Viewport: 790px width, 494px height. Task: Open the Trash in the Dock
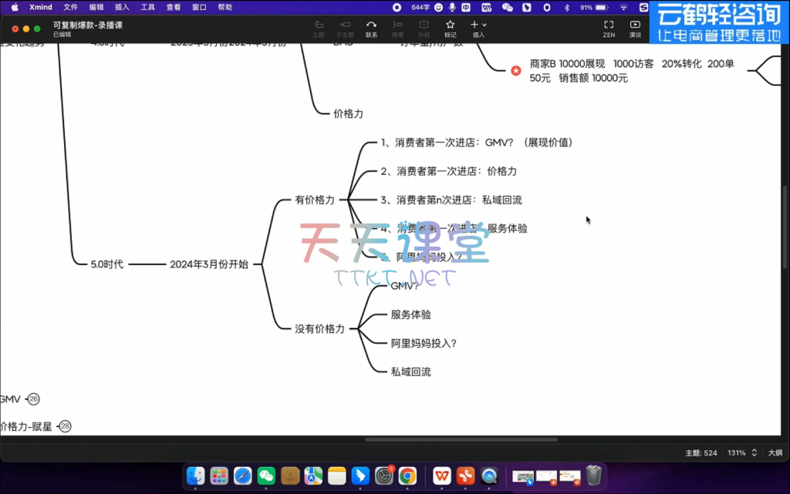click(592, 476)
